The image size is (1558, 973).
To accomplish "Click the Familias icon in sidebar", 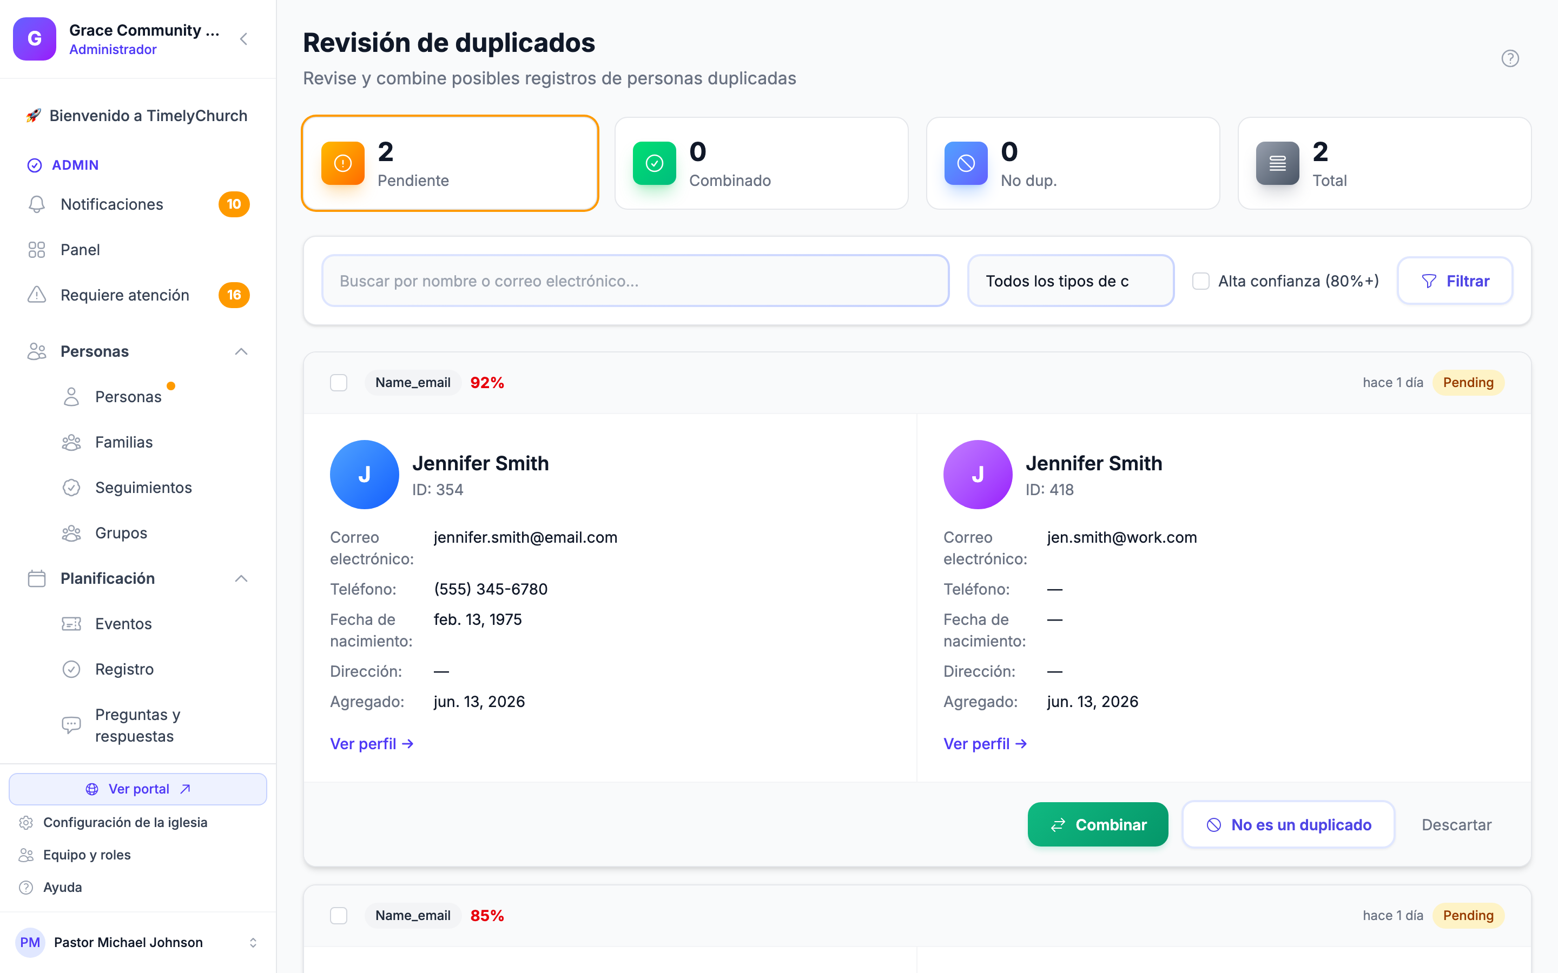I will pos(71,442).
